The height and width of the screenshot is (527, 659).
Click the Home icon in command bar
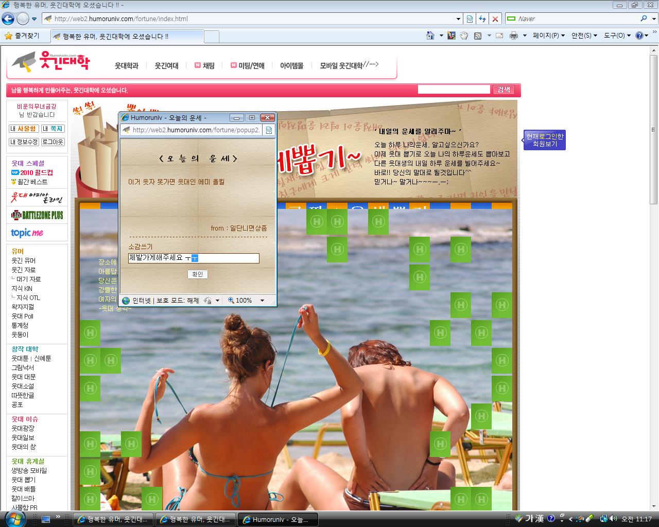pos(430,36)
